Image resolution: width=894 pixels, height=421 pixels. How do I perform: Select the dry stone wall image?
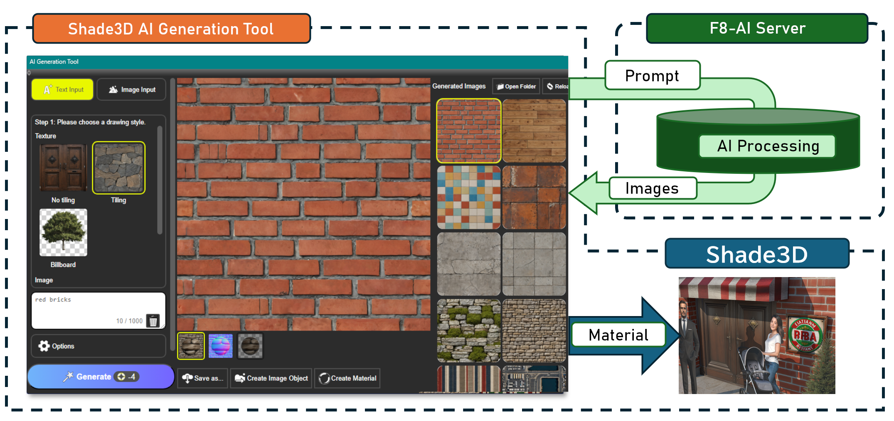pyautogui.click(x=534, y=331)
